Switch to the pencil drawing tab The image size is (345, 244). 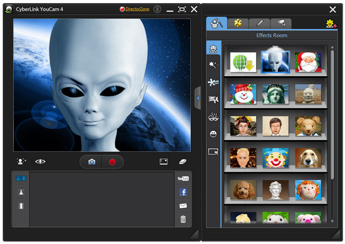click(x=259, y=23)
